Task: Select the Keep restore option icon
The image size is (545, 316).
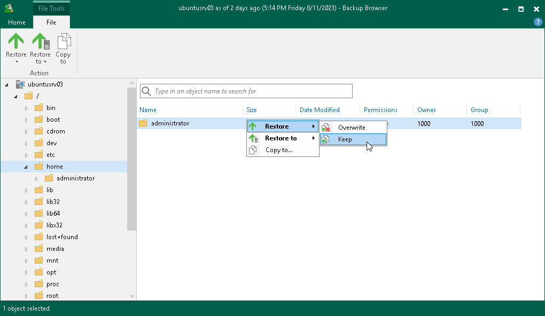Action: [326, 139]
